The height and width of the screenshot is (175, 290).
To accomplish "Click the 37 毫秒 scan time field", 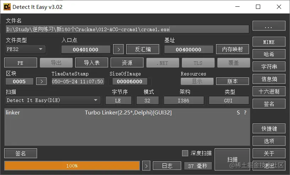I will tap(198, 166).
